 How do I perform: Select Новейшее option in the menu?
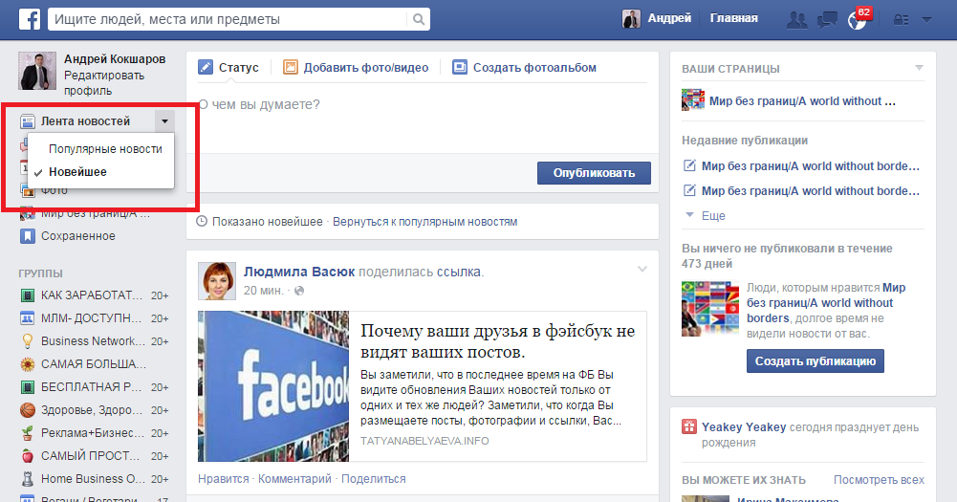coord(77,172)
